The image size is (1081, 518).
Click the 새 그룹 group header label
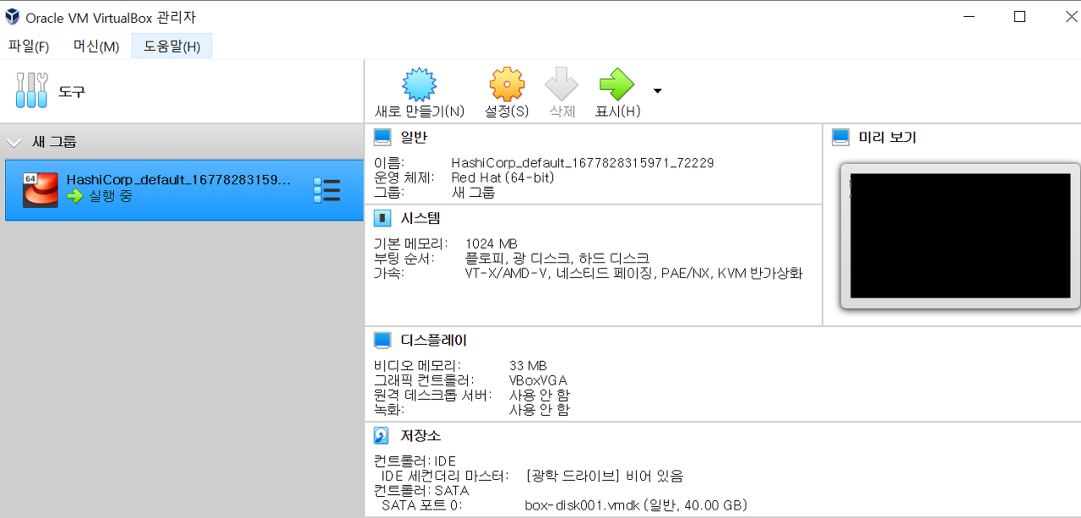(54, 142)
